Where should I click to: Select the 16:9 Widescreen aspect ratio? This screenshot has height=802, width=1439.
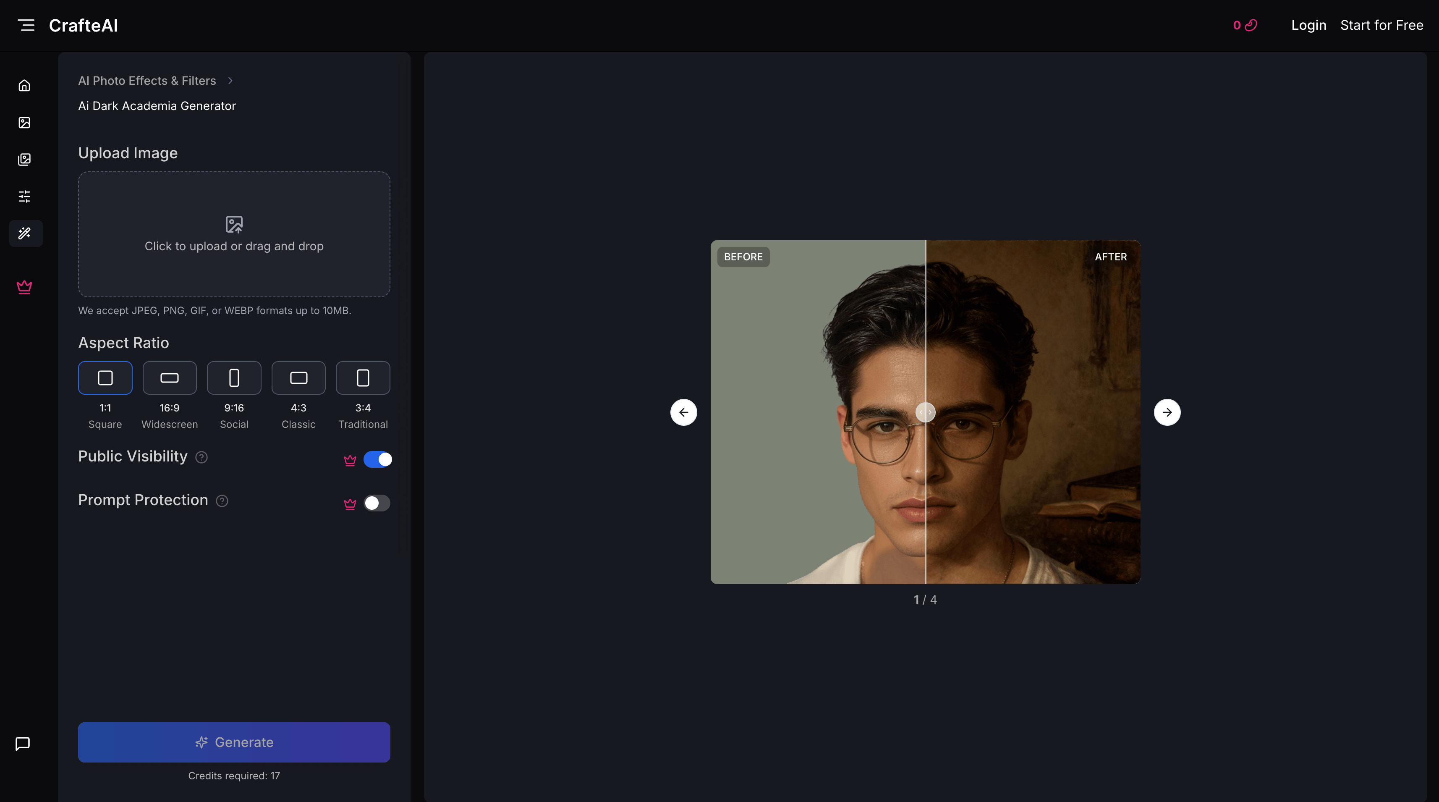[169, 378]
